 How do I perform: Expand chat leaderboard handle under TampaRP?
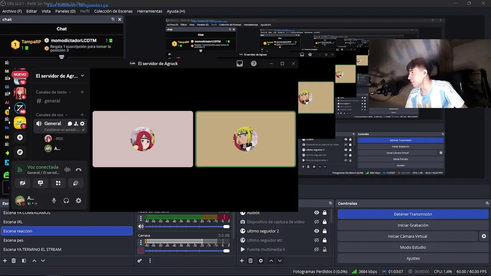coord(61,57)
